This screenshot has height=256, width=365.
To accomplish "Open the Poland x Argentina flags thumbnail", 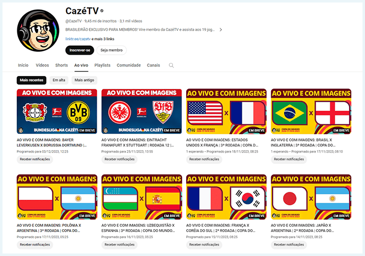I will [x=57, y=197].
